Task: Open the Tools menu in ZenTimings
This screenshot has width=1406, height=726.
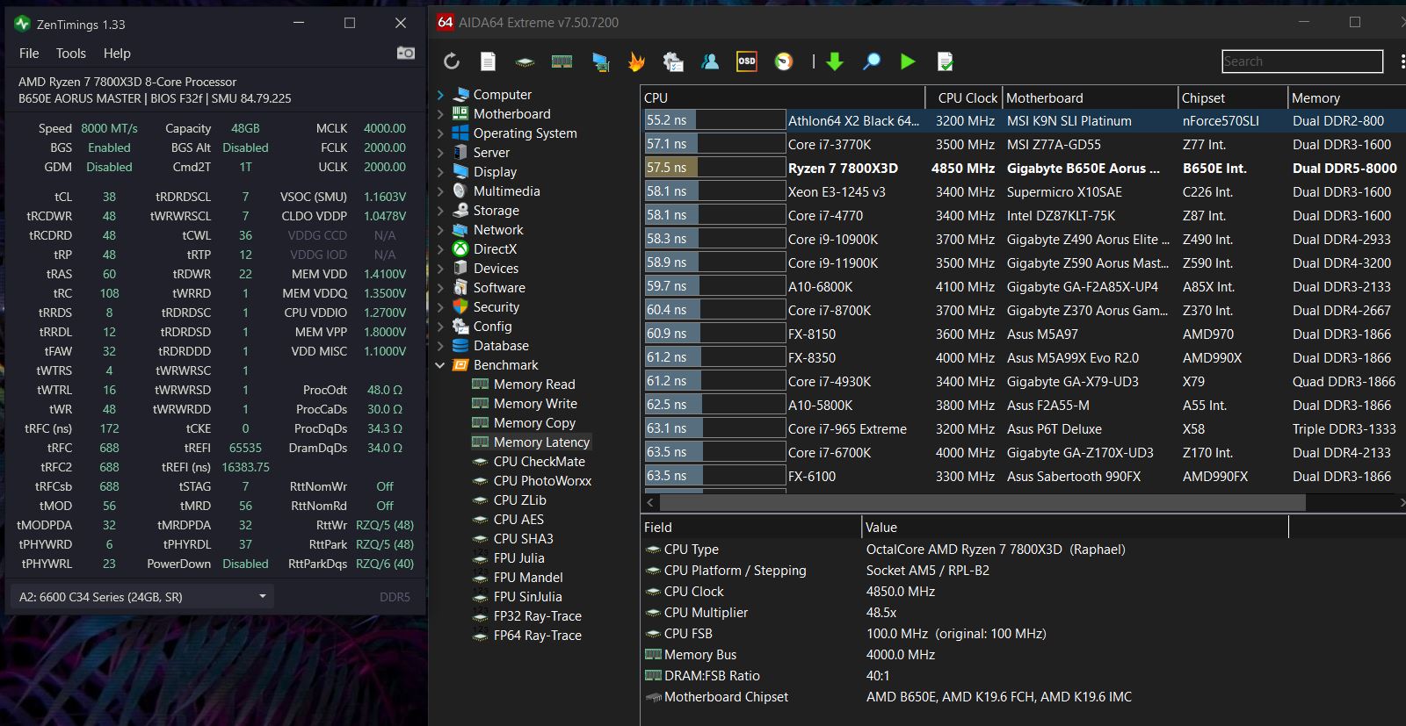Action: point(71,54)
